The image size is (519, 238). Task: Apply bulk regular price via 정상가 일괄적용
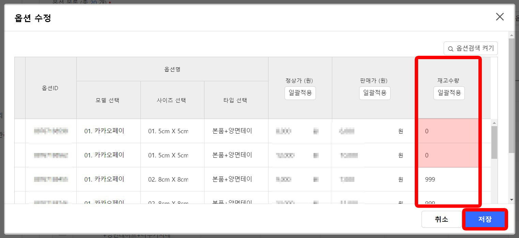pyautogui.click(x=300, y=93)
